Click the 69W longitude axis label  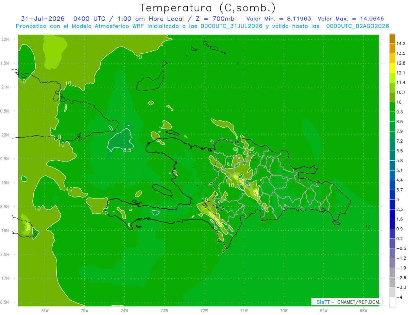(324, 310)
